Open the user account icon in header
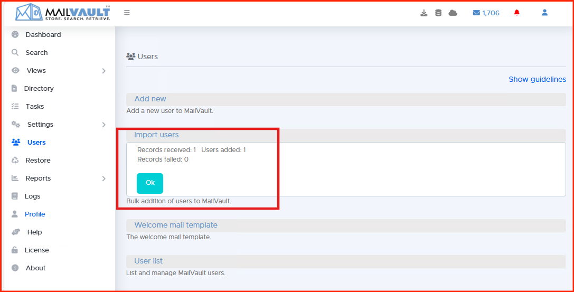 545,13
